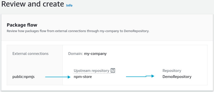Click the Package flow section heading

(x=22, y=25)
